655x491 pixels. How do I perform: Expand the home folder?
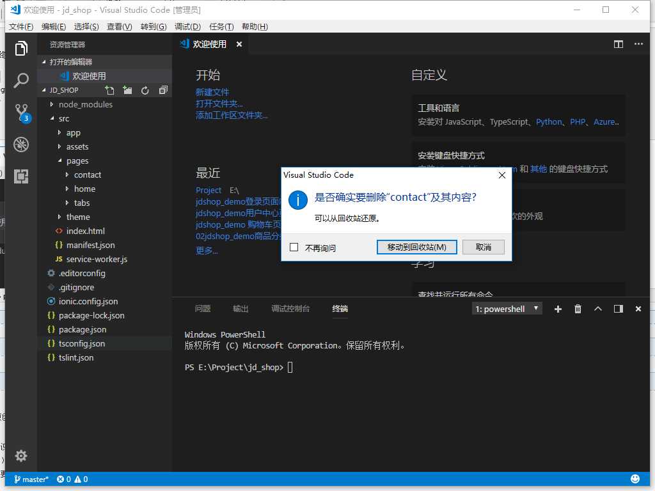[x=84, y=189]
